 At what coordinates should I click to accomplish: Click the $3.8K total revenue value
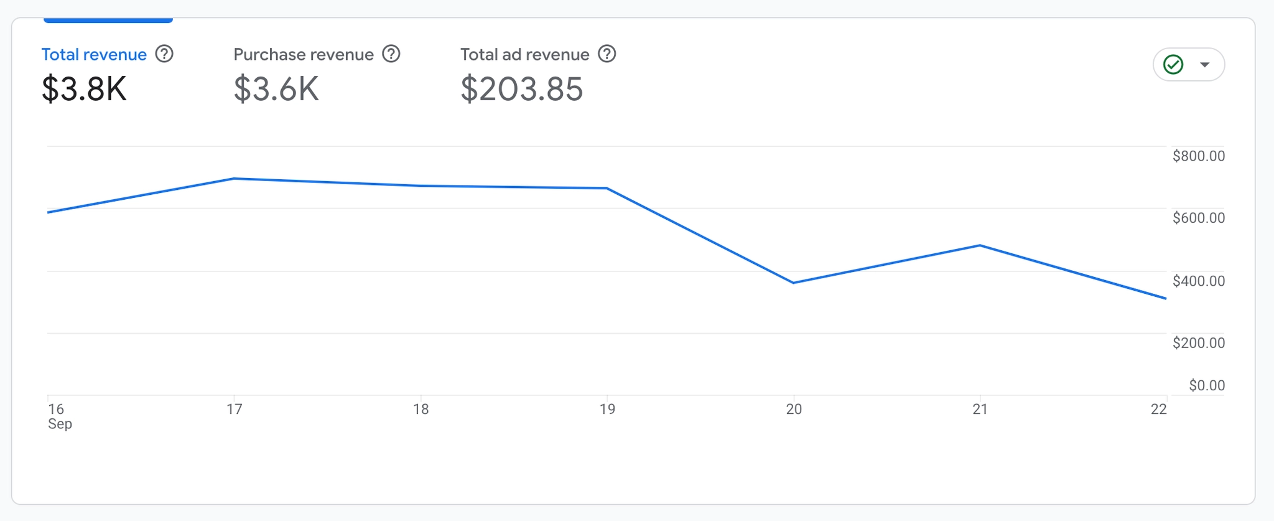point(84,88)
